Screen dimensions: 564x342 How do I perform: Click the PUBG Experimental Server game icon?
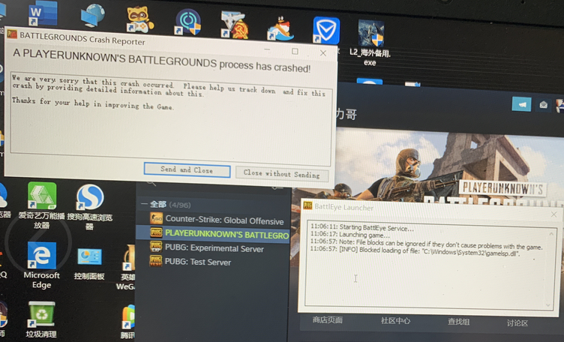156,246
